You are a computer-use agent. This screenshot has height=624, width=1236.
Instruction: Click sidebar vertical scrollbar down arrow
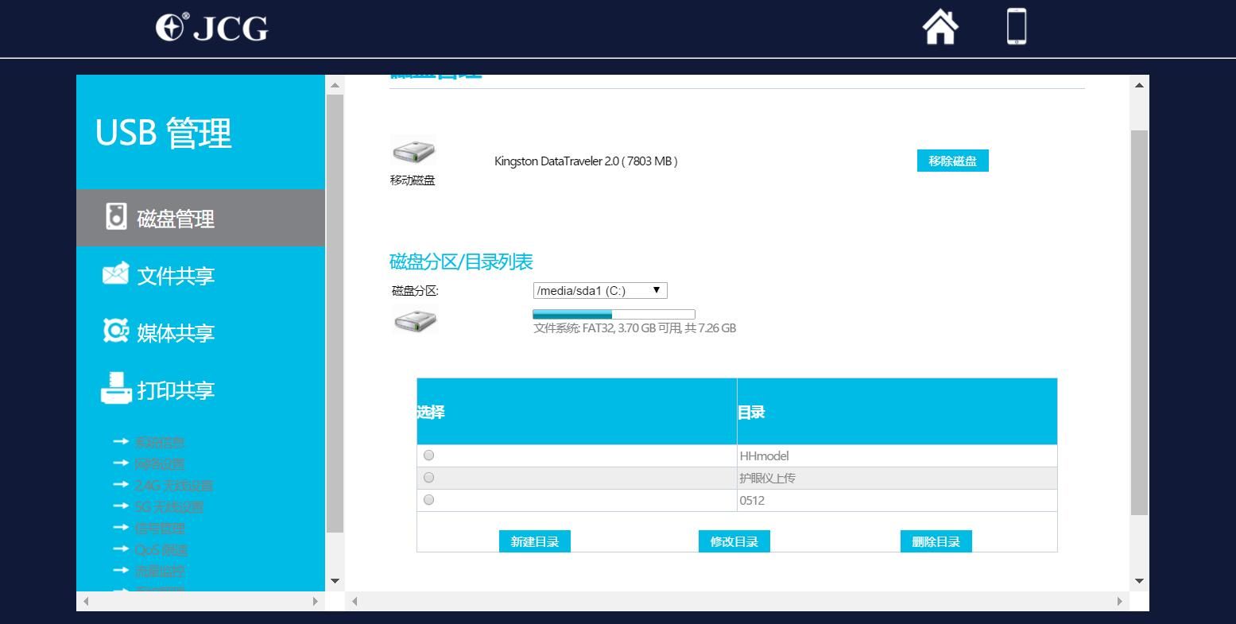tap(335, 581)
